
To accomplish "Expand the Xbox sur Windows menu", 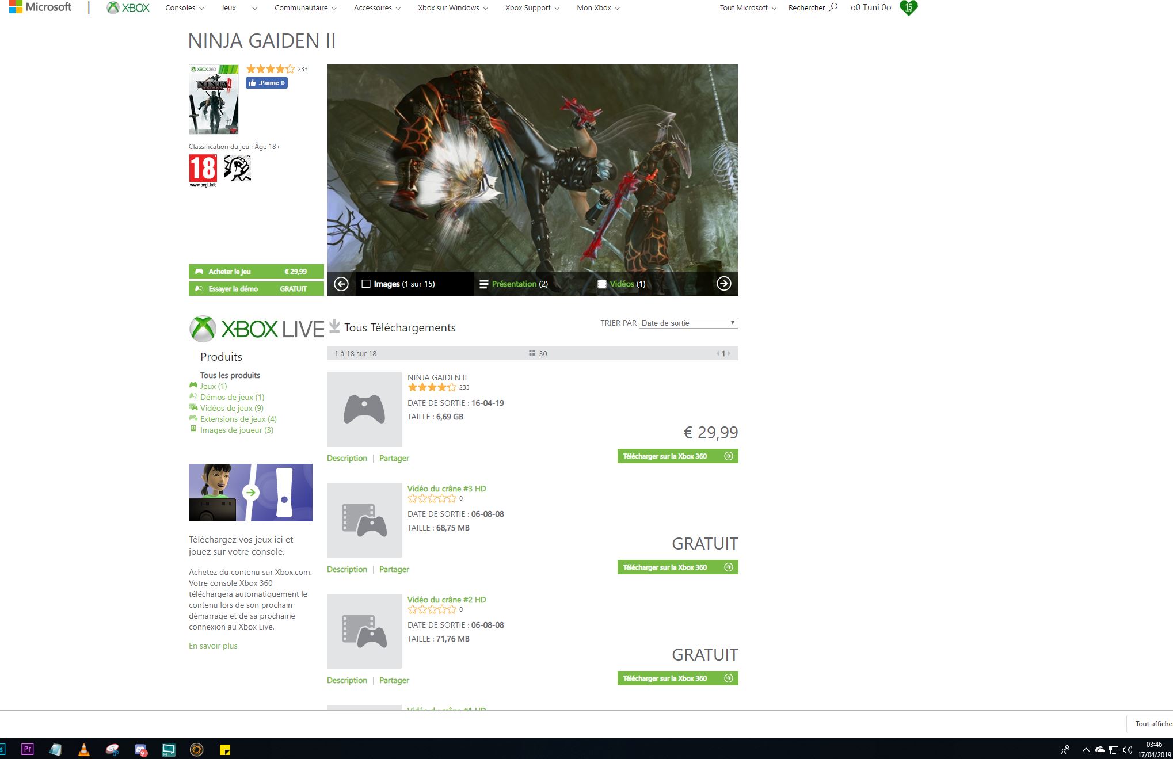I will pyautogui.click(x=453, y=8).
